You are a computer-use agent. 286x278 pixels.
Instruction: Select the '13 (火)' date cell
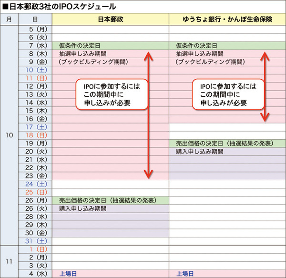pyautogui.click(x=35, y=94)
